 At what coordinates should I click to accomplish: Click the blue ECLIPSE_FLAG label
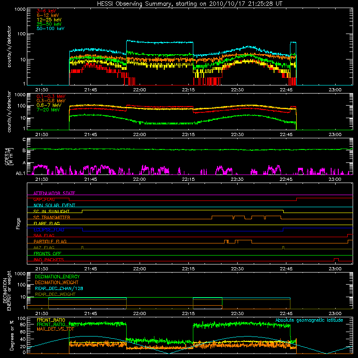[49, 230]
